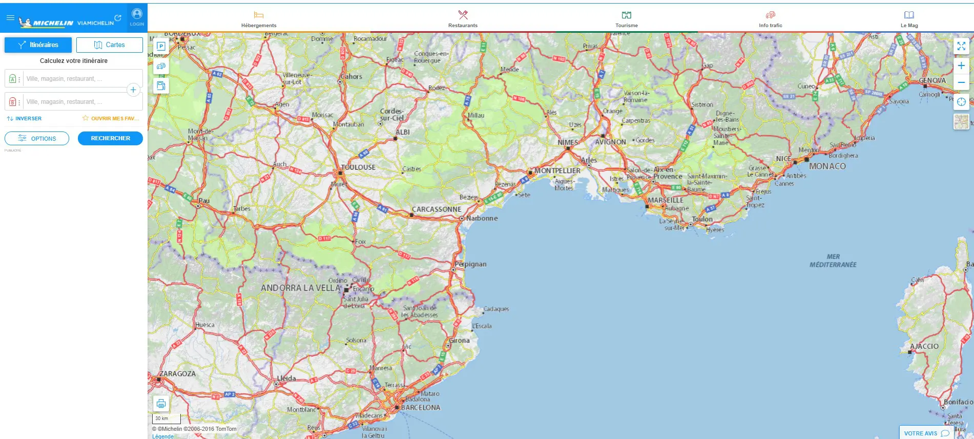Click the Nîmes label
Image resolution: width=974 pixels, height=439 pixels.
[568, 142]
